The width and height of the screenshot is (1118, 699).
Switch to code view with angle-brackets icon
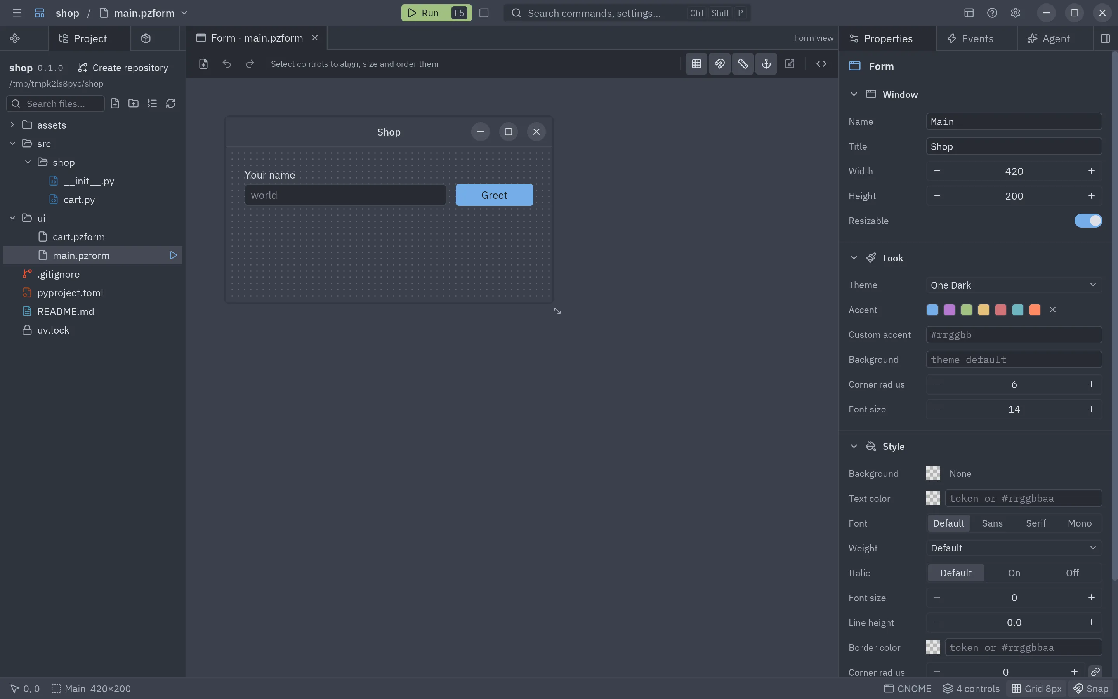pos(821,64)
